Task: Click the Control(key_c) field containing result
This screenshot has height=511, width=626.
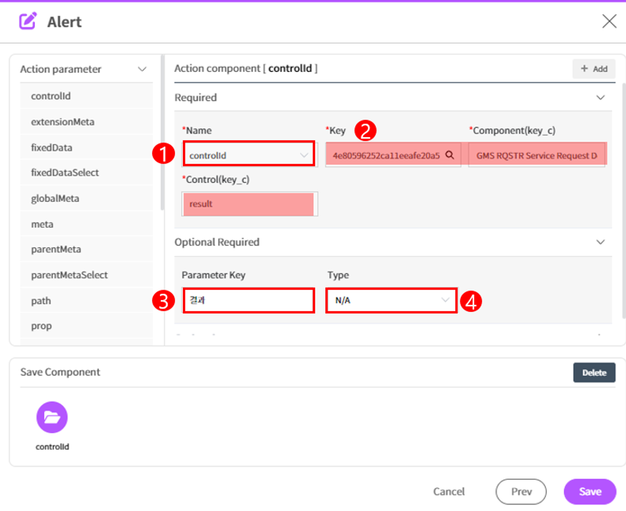Action: point(249,204)
